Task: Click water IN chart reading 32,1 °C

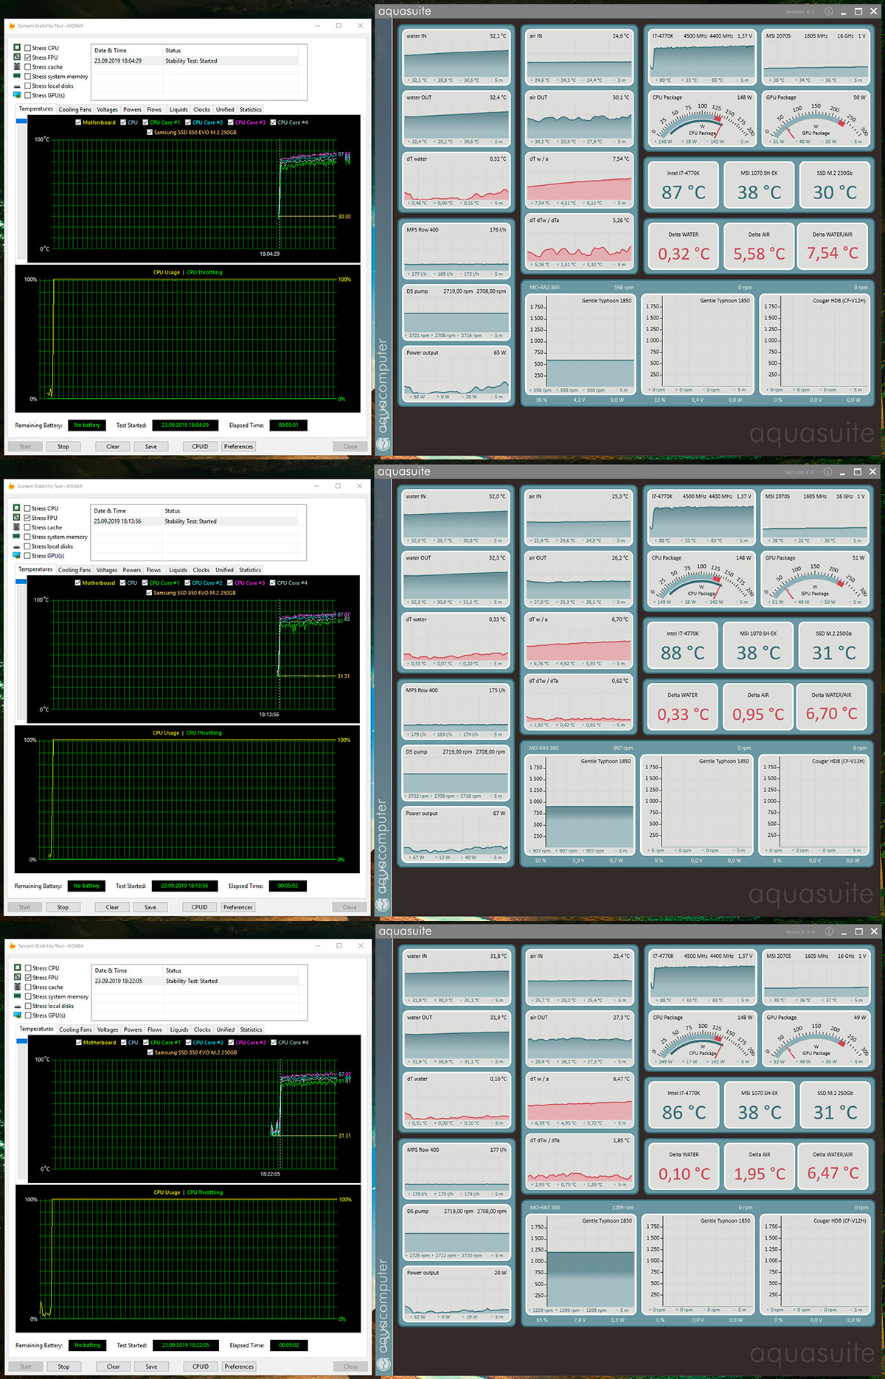Action: pos(456,58)
